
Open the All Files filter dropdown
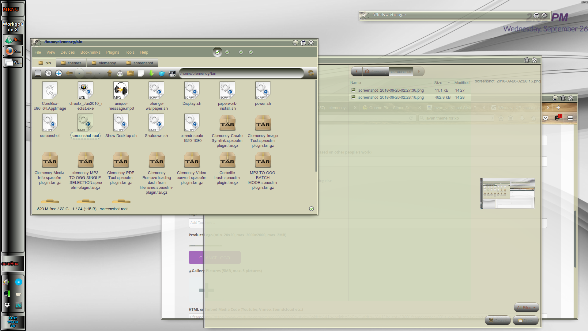[526, 307]
